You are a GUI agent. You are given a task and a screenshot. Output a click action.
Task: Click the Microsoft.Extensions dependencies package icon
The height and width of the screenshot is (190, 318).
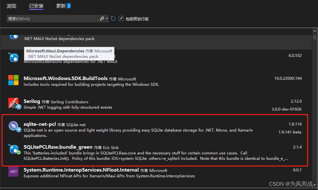click(14, 58)
